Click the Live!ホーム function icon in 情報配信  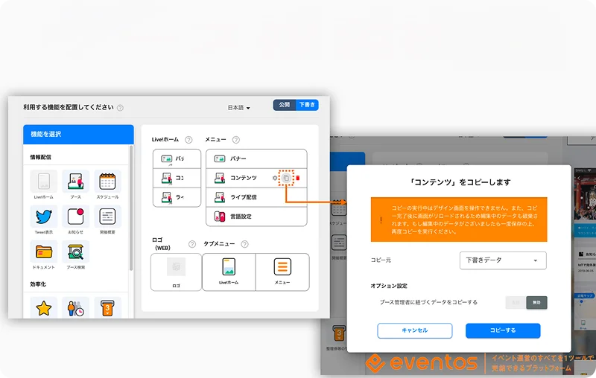(x=43, y=182)
